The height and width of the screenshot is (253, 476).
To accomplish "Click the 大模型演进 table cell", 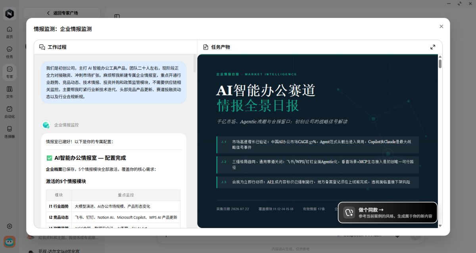I will point(126,207).
